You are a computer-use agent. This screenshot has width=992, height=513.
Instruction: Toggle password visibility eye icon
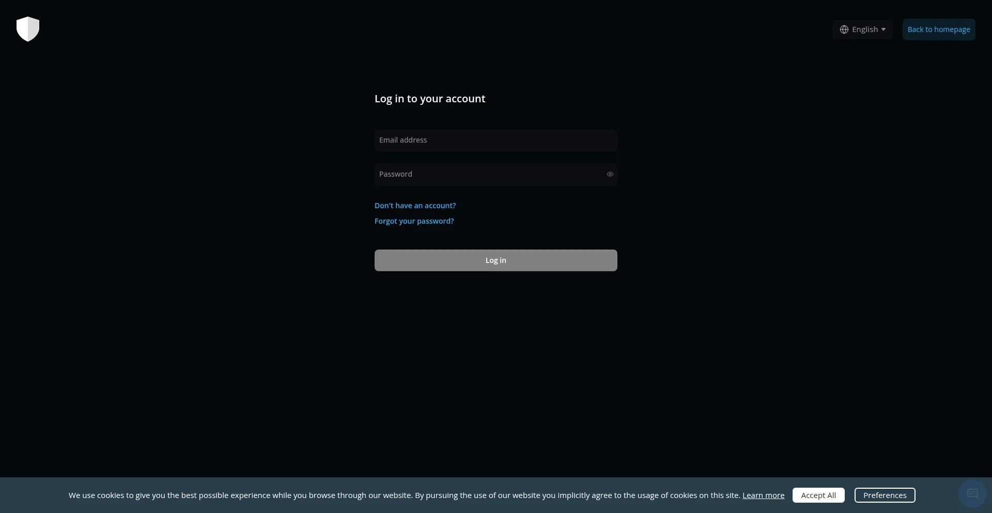click(610, 175)
